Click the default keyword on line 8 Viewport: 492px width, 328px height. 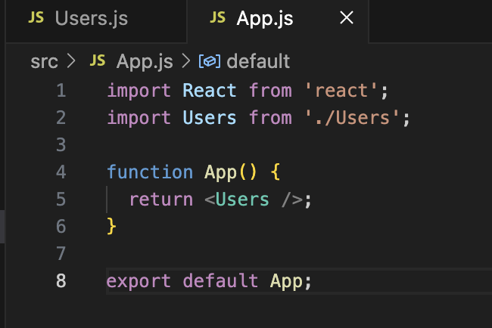click(x=220, y=280)
